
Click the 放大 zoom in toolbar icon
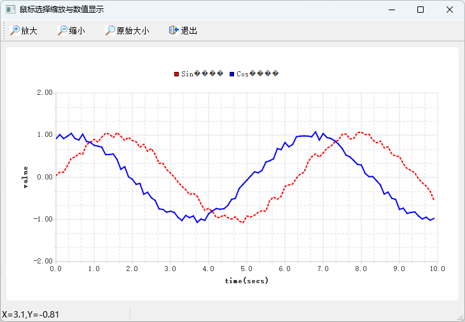point(15,31)
